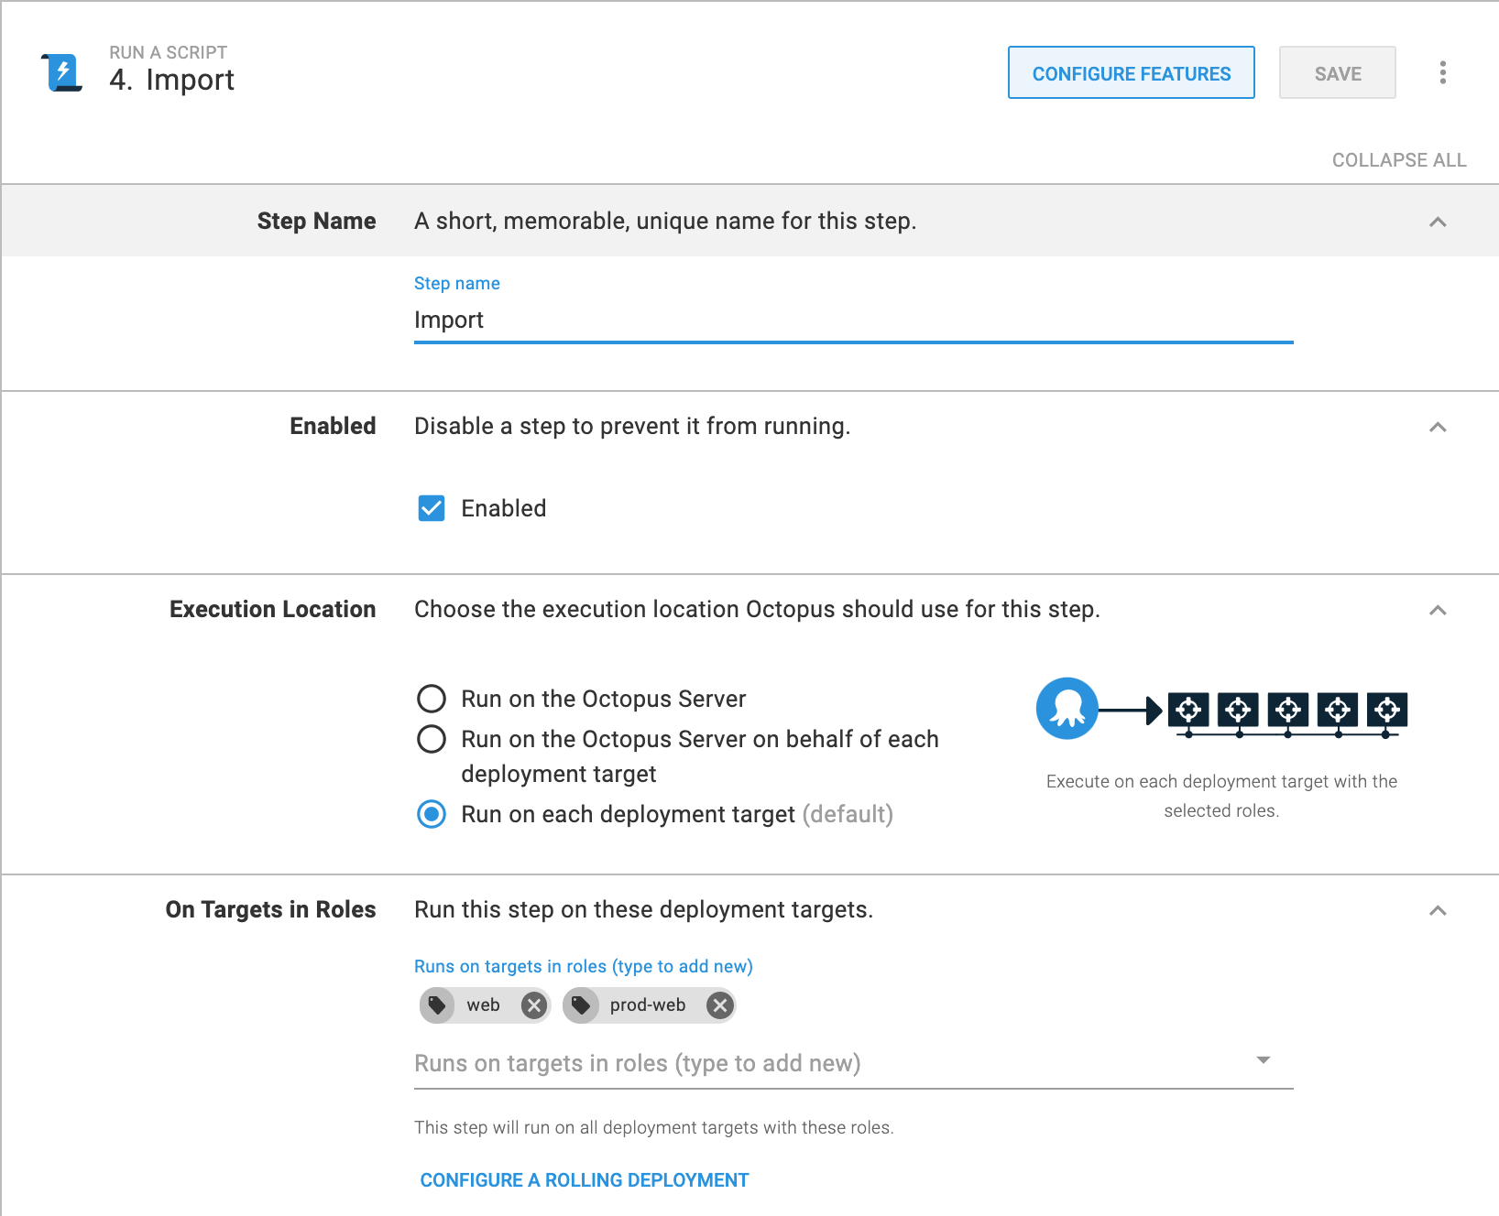Click the web role chip label
Image resolution: width=1499 pixels, height=1216 pixels.
pos(484,1005)
